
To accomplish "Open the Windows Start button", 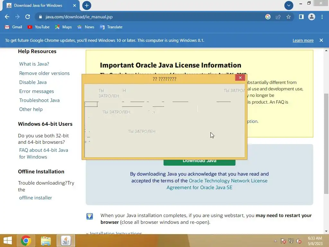I will tap(8, 241).
